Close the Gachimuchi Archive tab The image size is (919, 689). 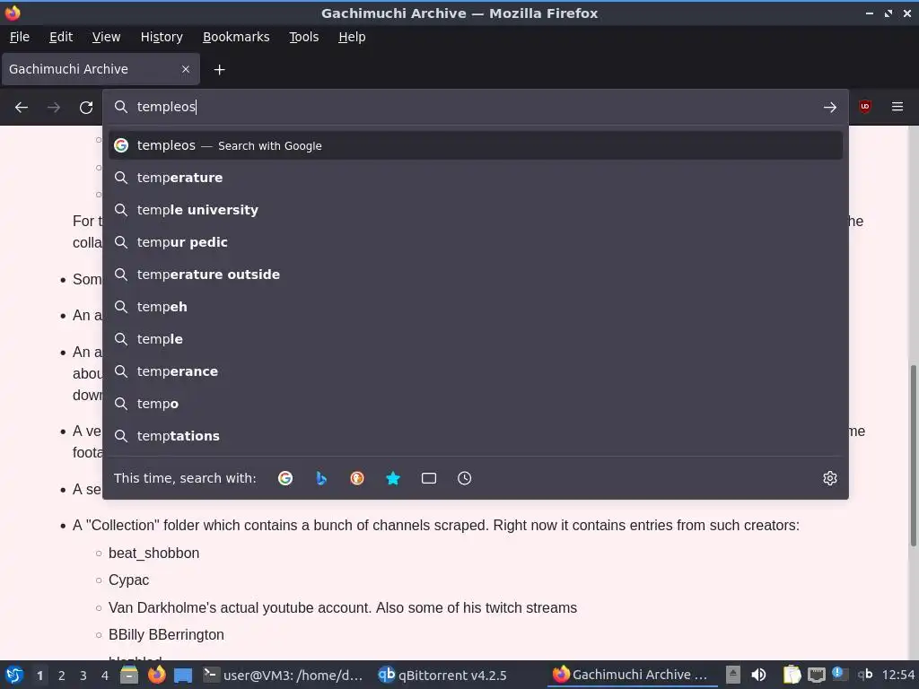tap(185, 69)
